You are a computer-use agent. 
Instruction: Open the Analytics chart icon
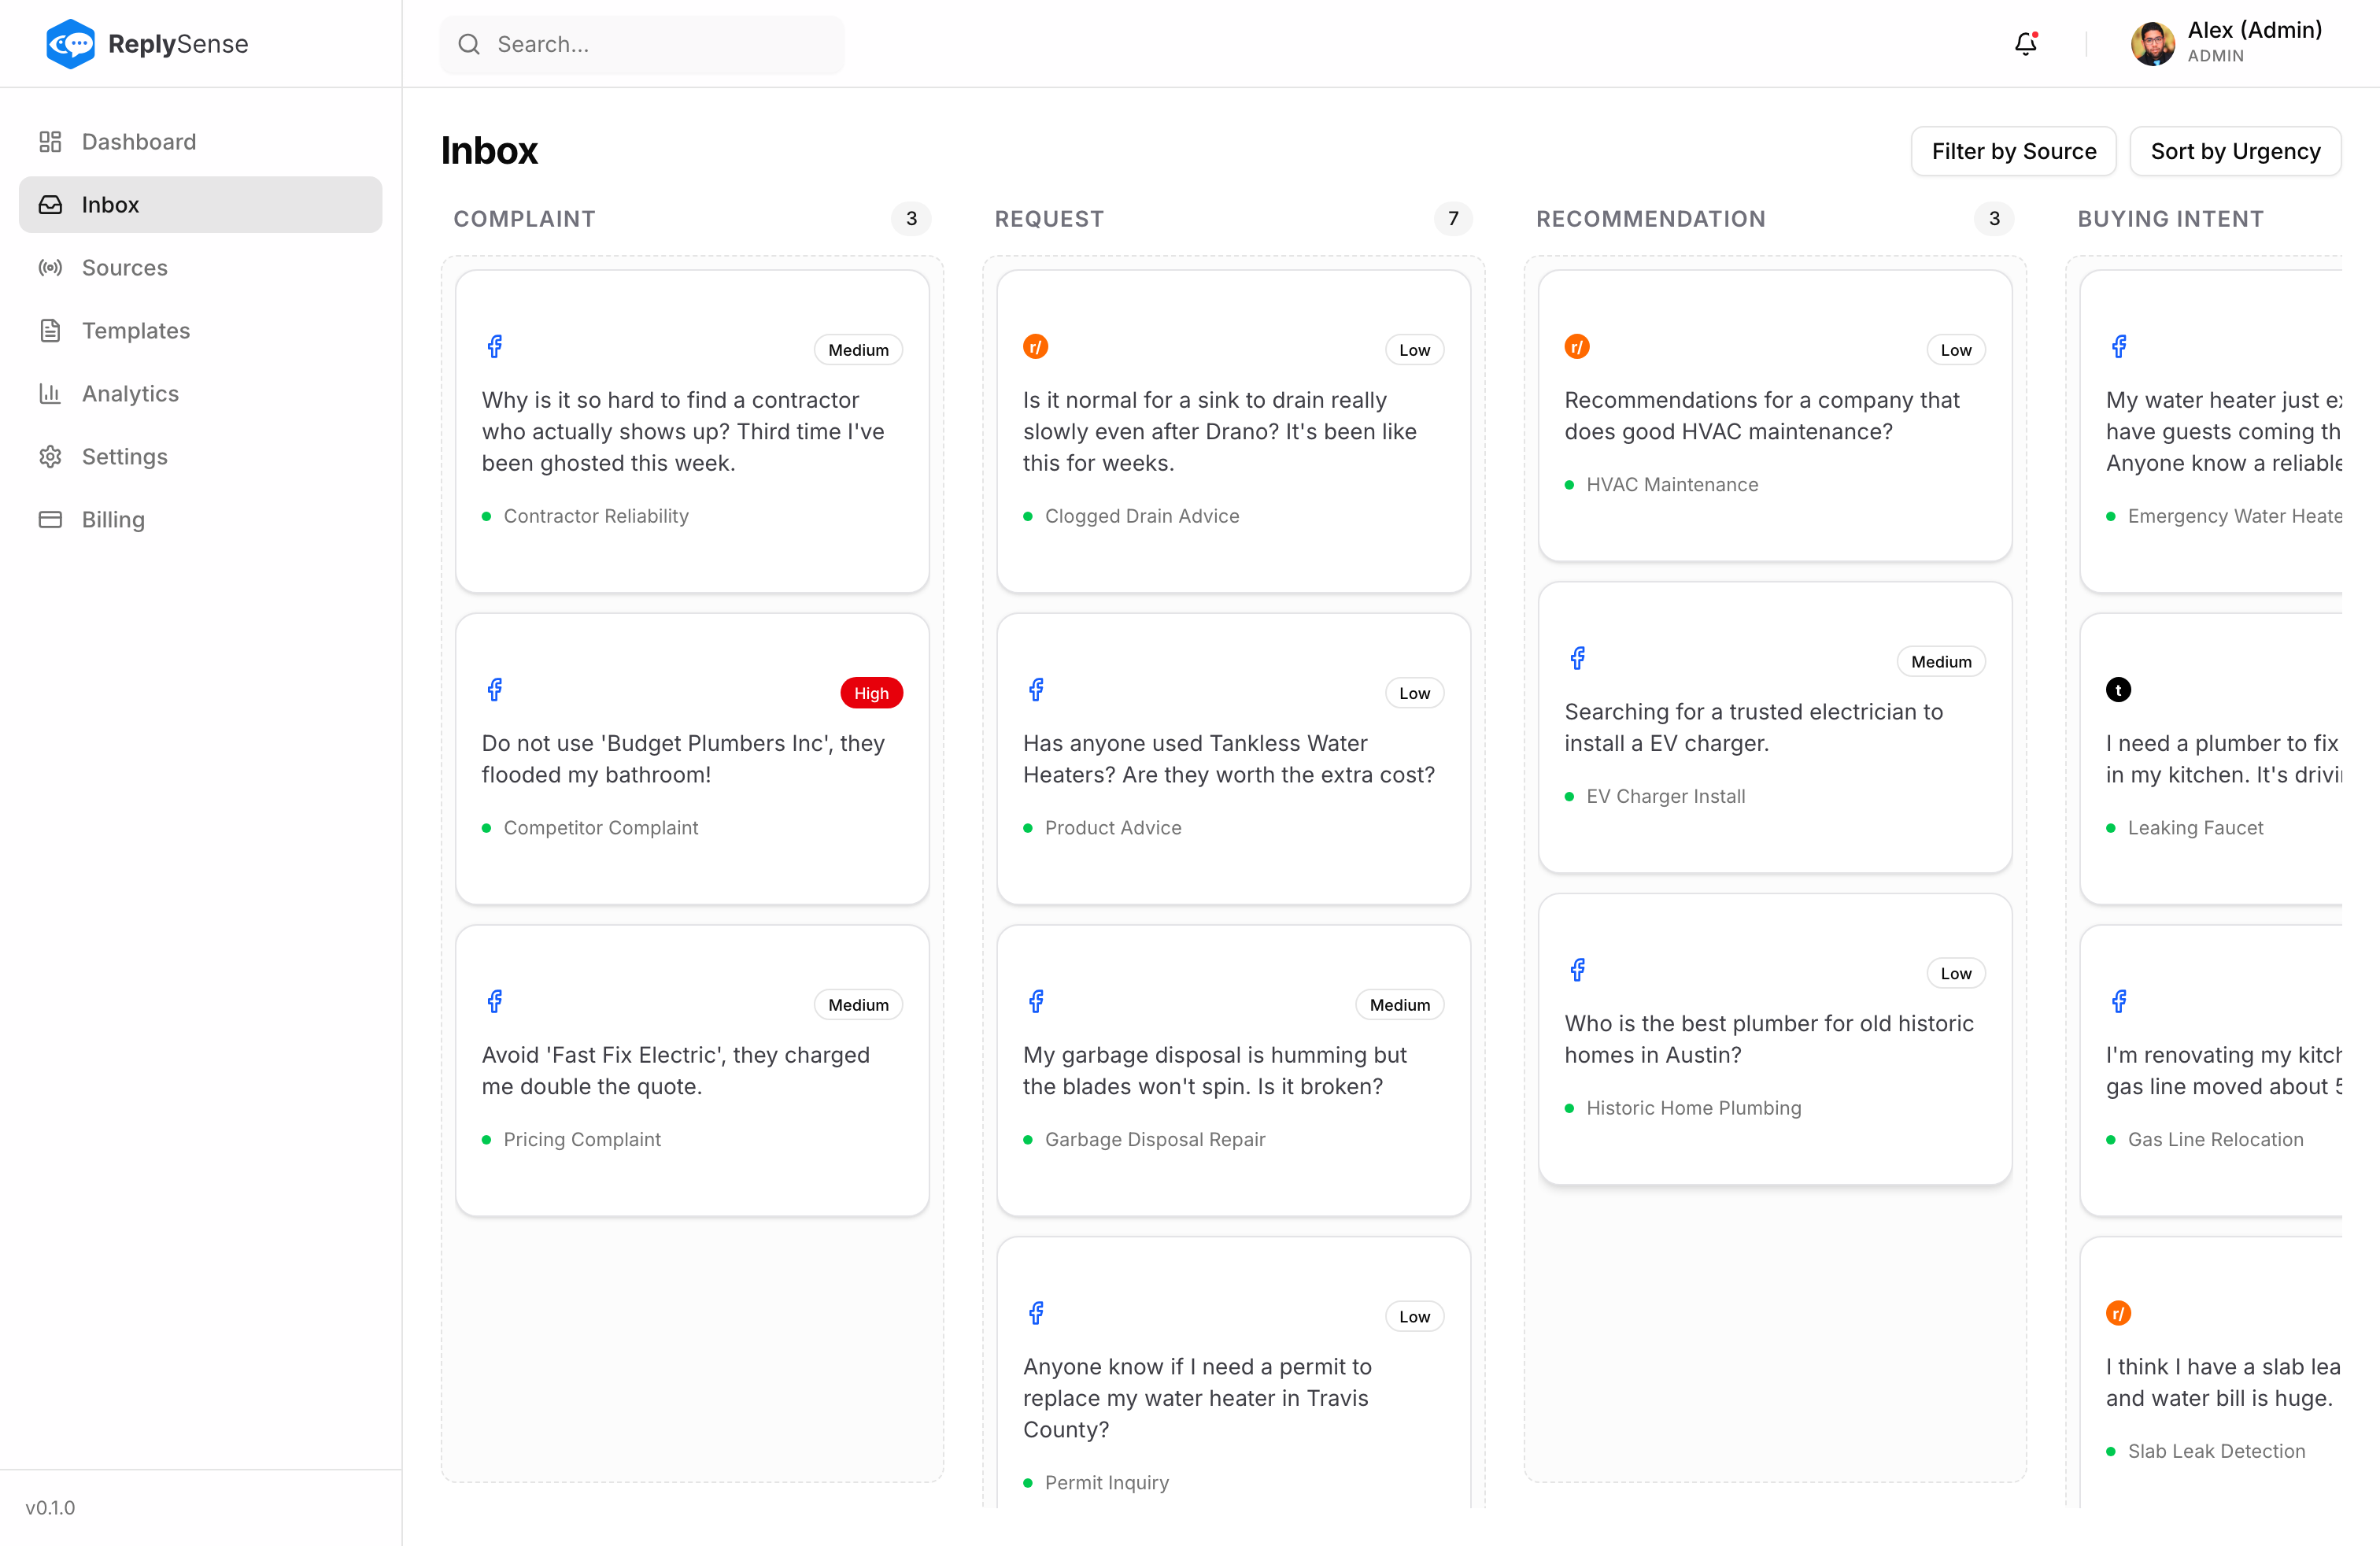coord(50,393)
